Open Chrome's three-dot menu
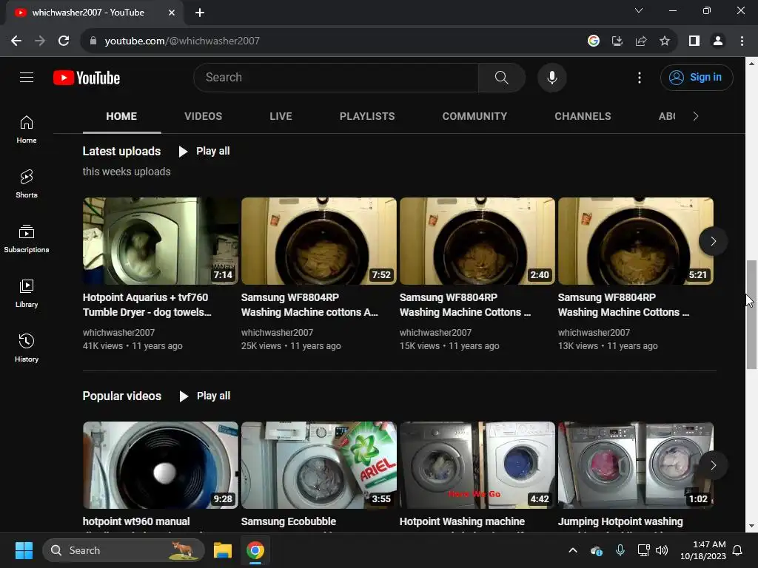This screenshot has height=568, width=758. click(742, 41)
